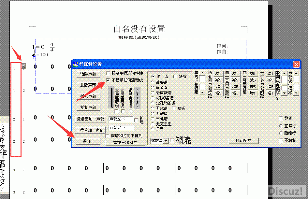Click the 行属性设置 title bar app icon
This screenshot has width=308, height=199.
click(75, 64)
